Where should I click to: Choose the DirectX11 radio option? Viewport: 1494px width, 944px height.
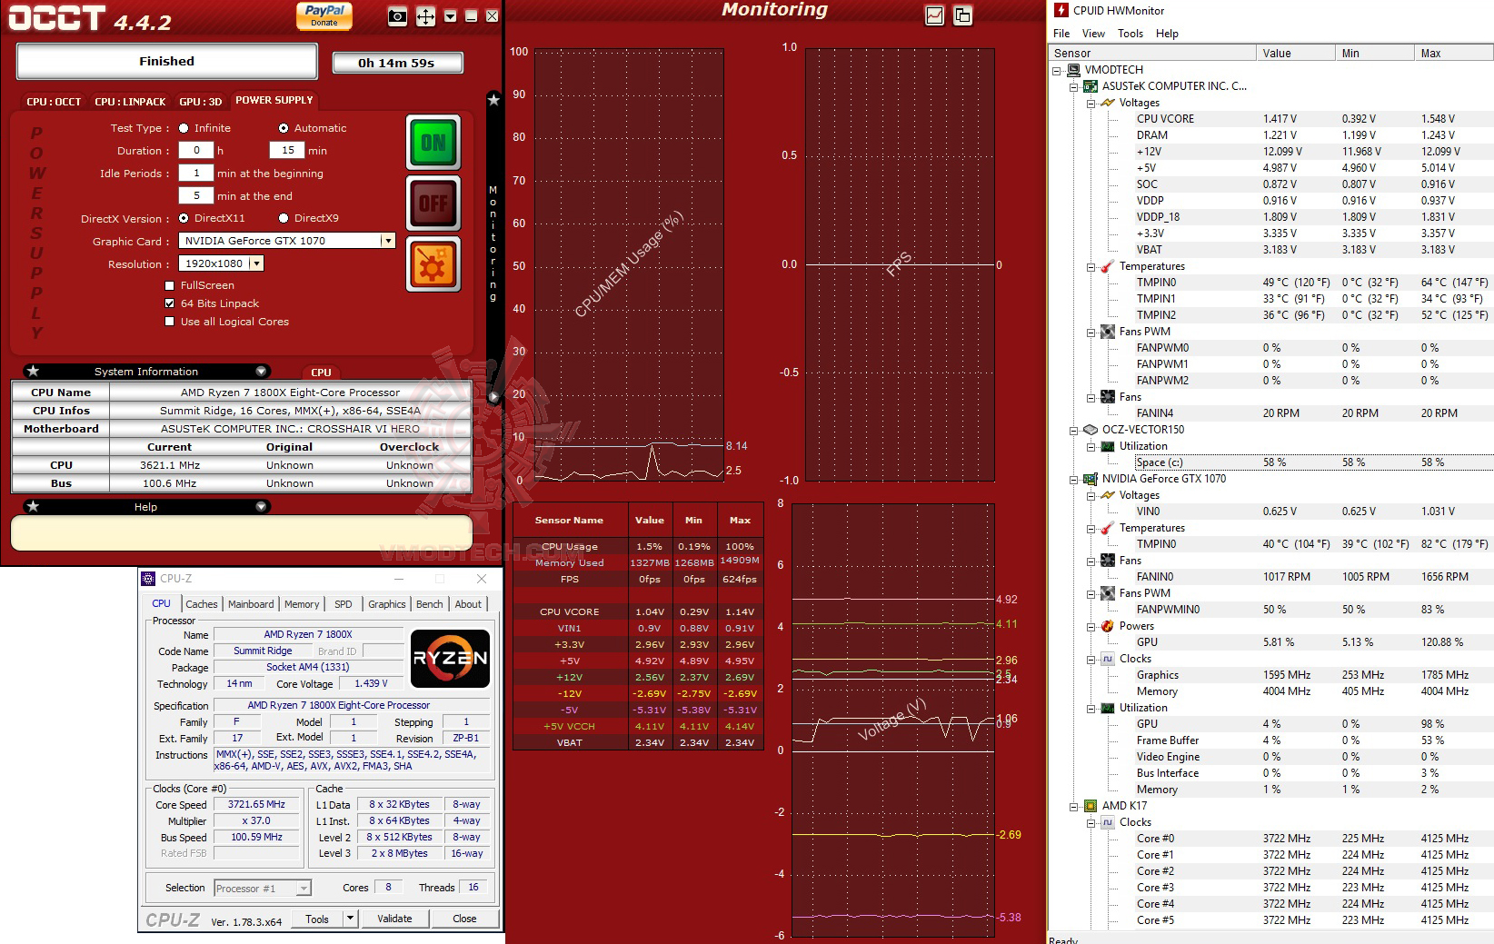(x=184, y=218)
